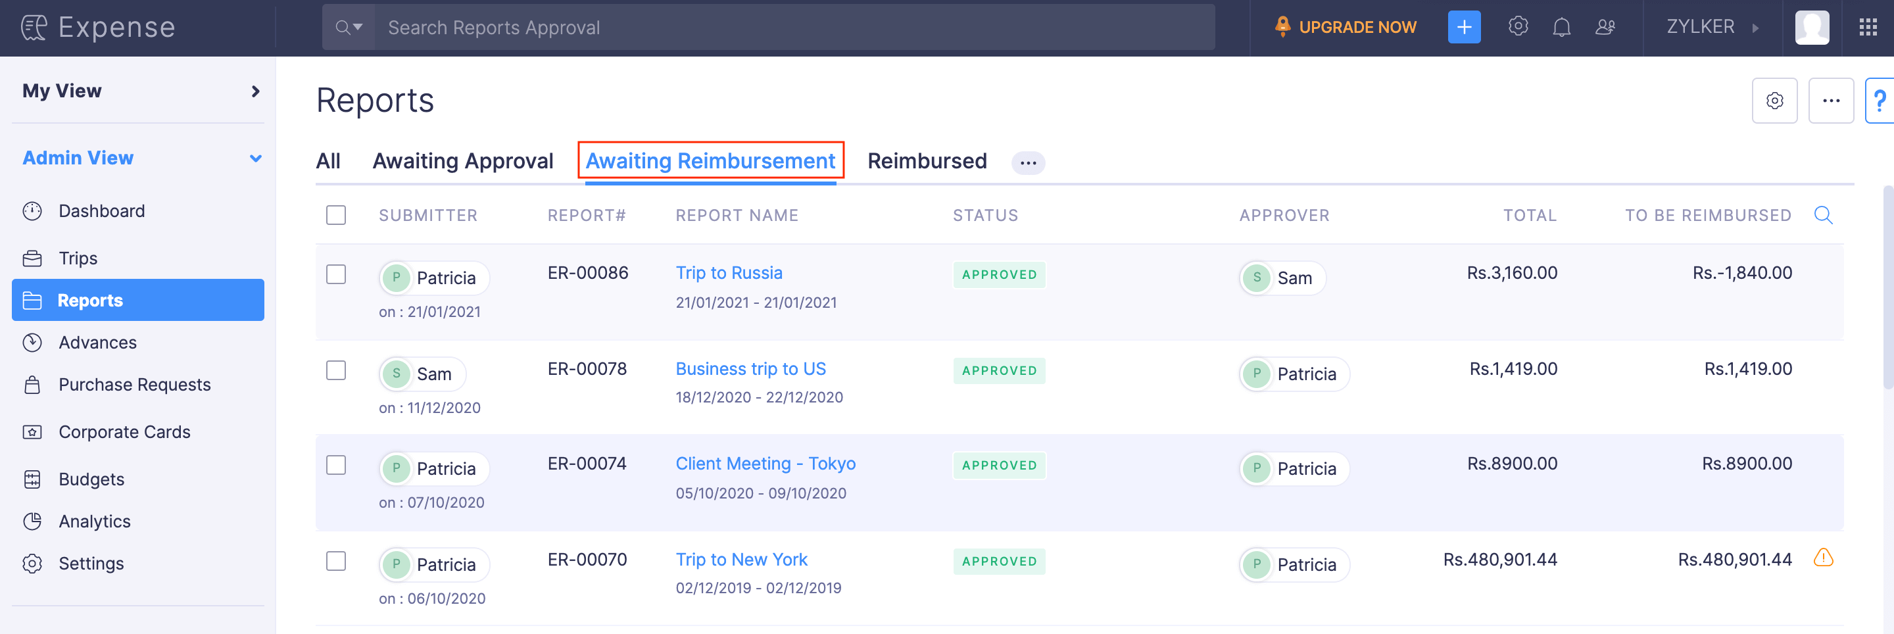This screenshot has width=1894, height=634.
Task: Open the Dashboard from the sidebar
Action: coord(101,210)
